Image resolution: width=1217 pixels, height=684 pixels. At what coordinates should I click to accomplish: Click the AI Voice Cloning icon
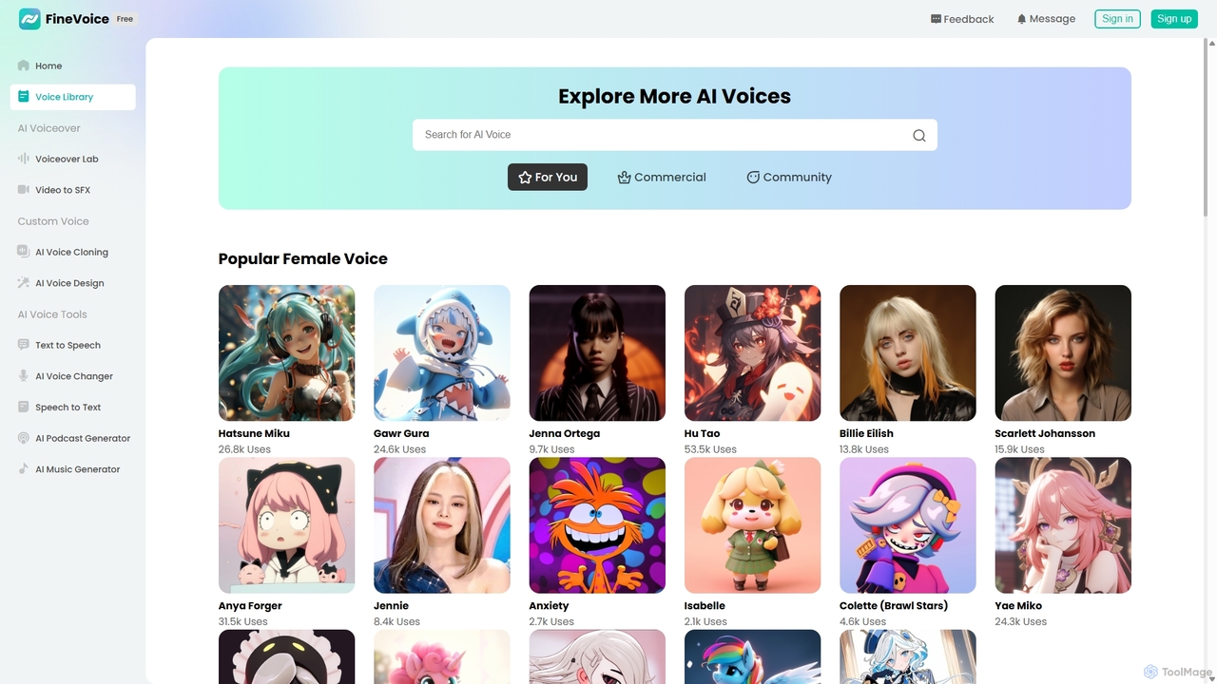pos(24,252)
